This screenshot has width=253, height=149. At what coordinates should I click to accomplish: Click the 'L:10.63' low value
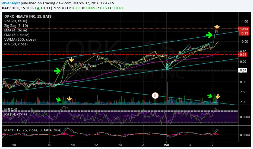[x=103, y=8]
